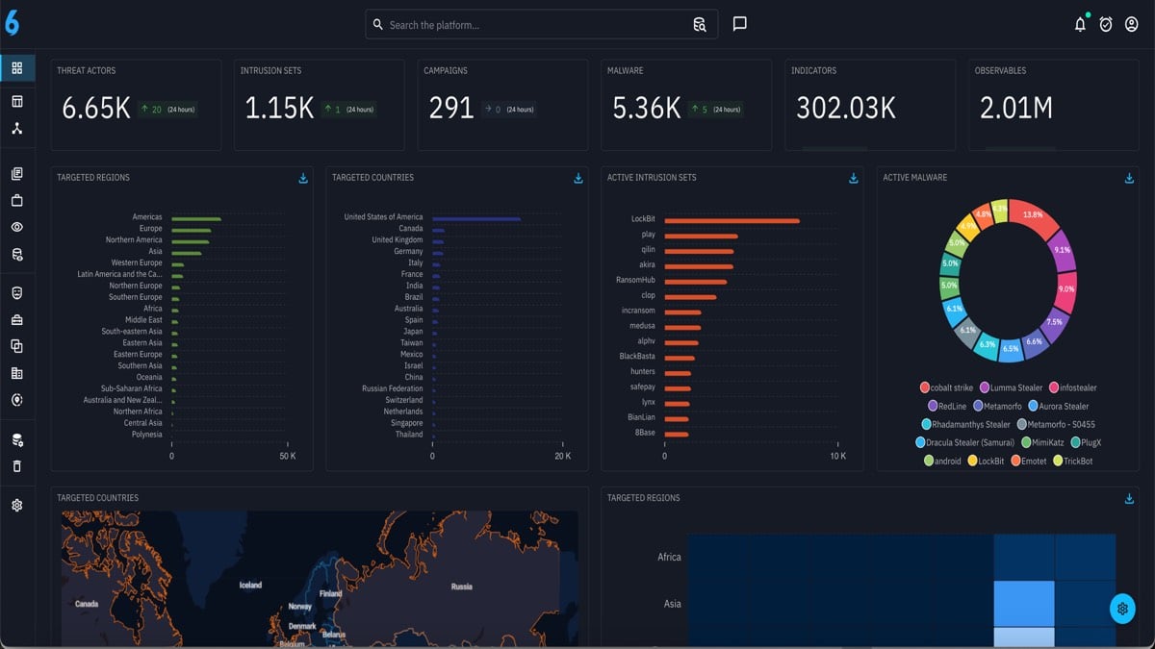Open the Data database icon in sidebar
The image size is (1155, 649).
[16, 440]
